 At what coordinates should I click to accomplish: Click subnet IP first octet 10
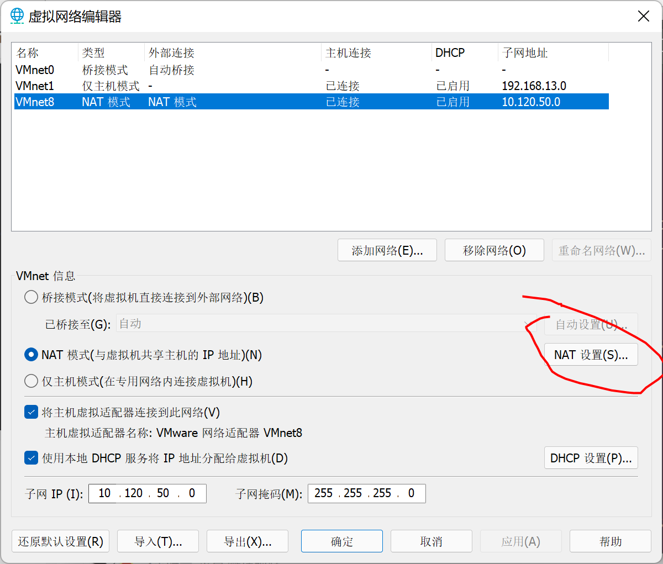[x=104, y=493]
